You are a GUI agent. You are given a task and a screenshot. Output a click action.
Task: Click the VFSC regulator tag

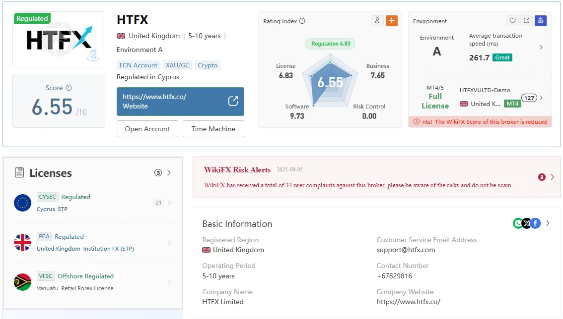46,276
